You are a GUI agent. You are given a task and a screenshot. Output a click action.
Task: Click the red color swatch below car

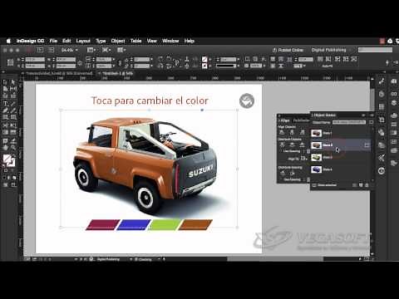point(103,225)
